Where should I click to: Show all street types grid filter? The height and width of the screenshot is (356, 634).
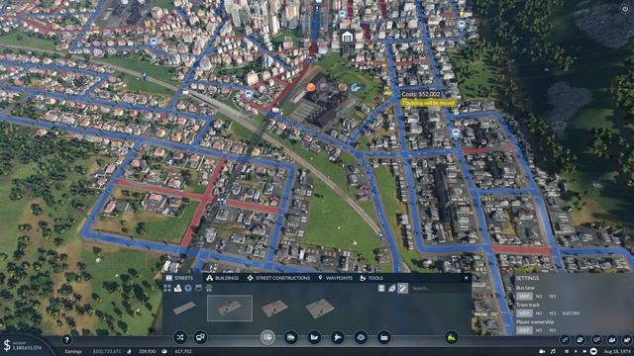click(167, 288)
